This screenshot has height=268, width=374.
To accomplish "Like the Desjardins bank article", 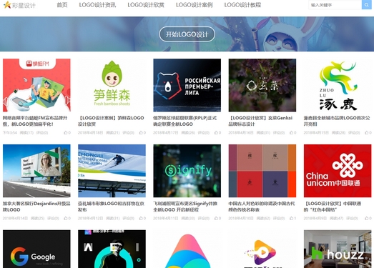I will click(x=67, y=218).
